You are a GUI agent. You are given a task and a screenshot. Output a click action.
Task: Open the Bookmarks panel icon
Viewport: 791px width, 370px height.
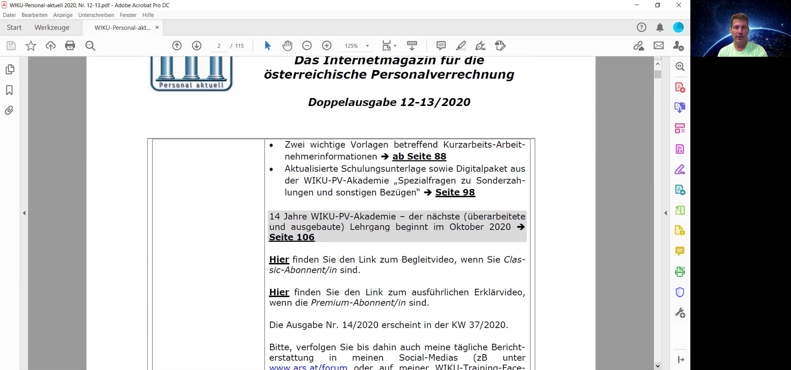tap(10, 90)
